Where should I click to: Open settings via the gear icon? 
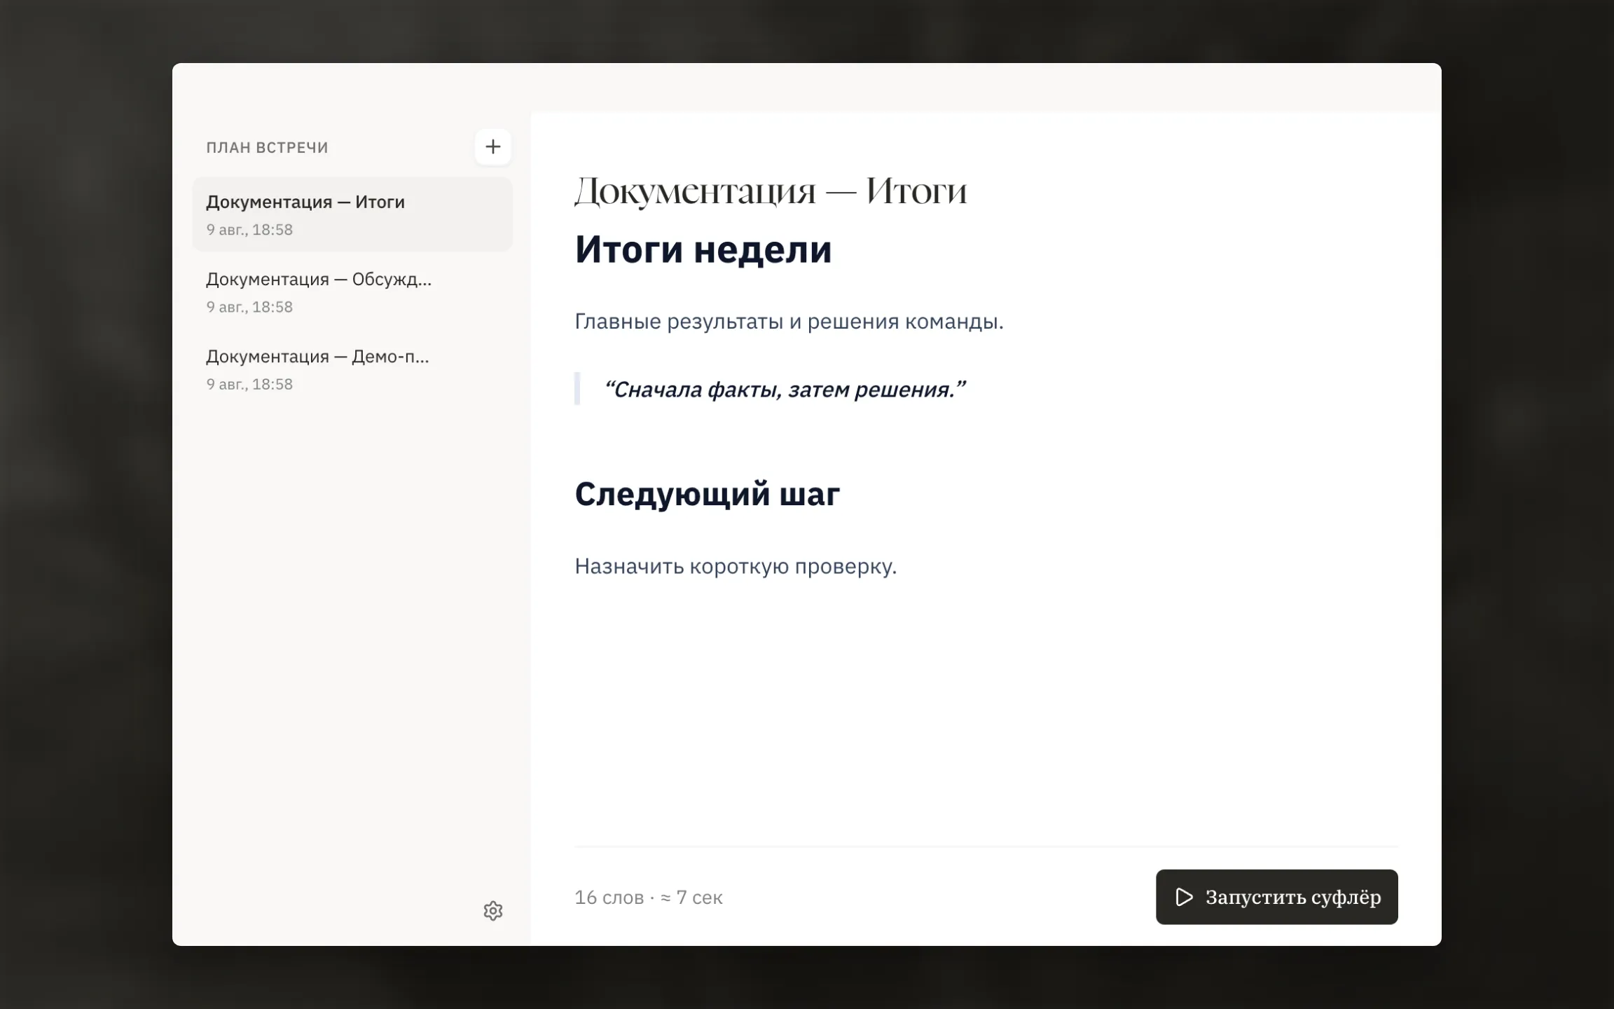click(493, 910)
